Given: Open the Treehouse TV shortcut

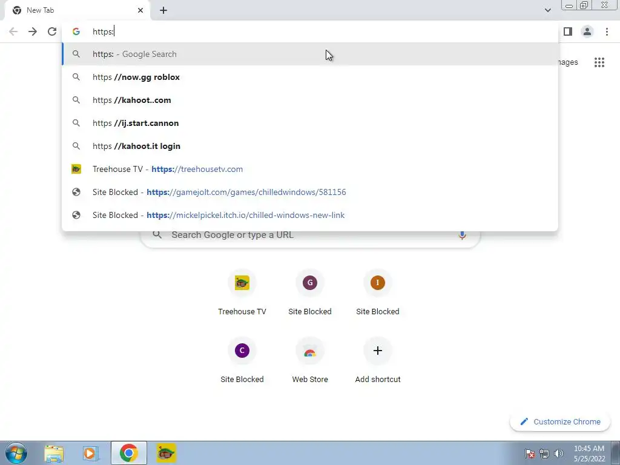Looking at the screenshot, I should click(242, 292).
